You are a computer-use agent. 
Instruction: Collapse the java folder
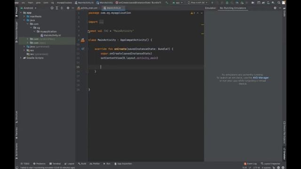click(x=24, y=20)
